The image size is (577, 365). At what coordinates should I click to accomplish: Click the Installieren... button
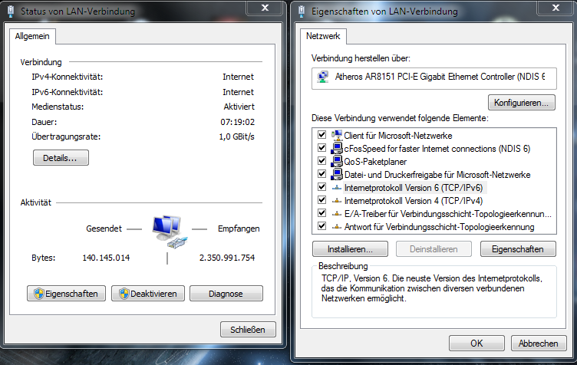350,249
